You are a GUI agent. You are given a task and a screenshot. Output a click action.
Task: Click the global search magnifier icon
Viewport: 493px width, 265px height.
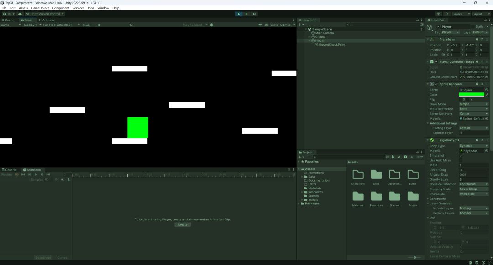click(447, 14)
